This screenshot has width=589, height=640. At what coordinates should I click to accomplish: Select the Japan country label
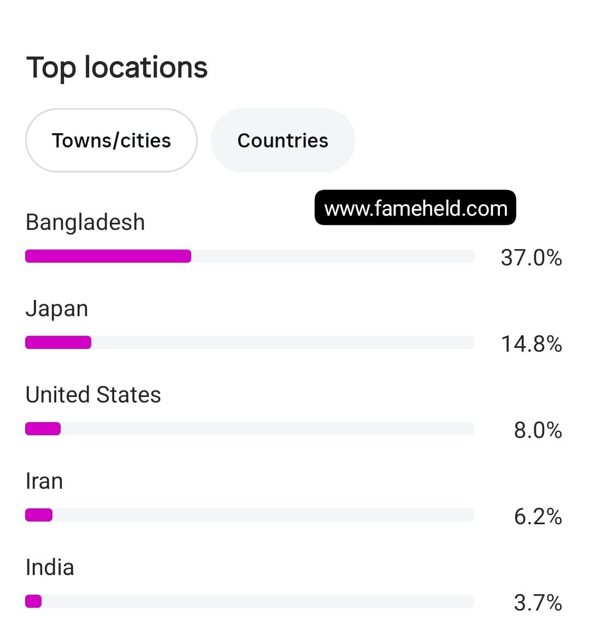(x=57, y=309)
